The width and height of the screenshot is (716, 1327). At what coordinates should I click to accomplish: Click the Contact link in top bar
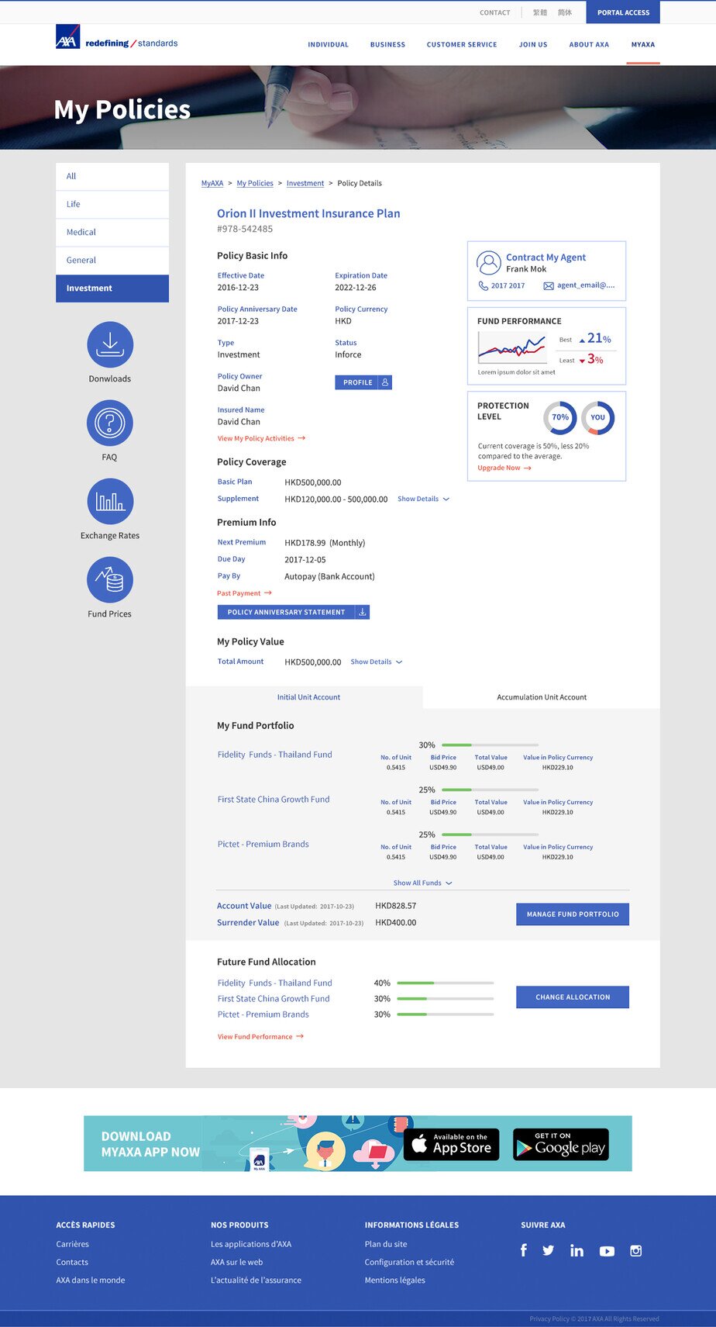(x=495, y=12)
